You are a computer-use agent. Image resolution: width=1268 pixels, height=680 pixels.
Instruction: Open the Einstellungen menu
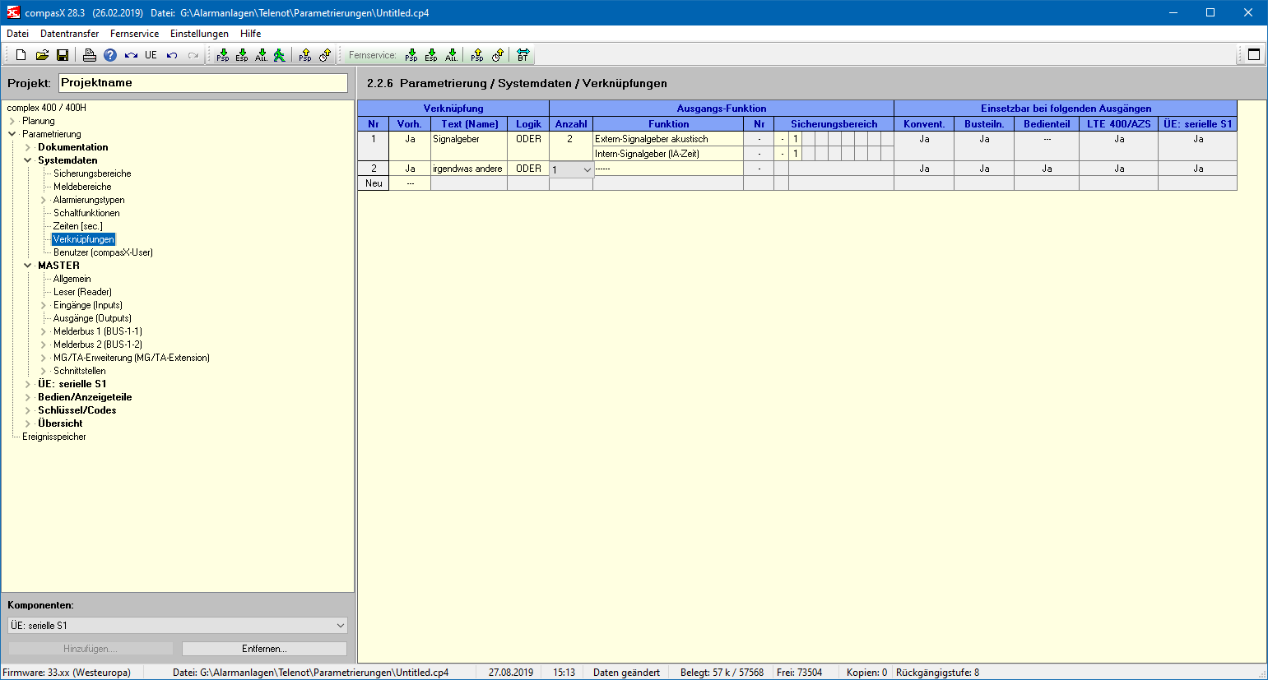[x=199, y=34]
